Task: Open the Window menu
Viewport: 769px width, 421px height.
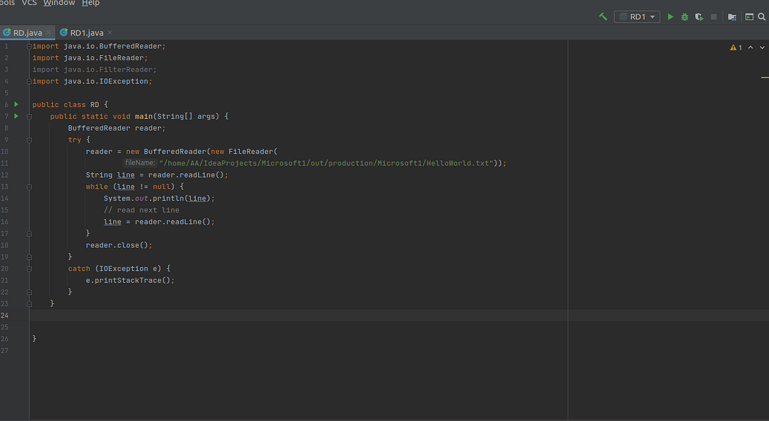Action: coord(59,3)
